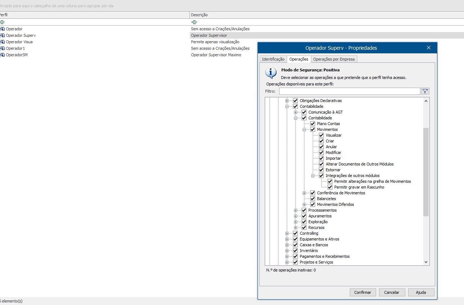
Task: Expand the Conferência de Movimentos node
Action: coord(304,193)
